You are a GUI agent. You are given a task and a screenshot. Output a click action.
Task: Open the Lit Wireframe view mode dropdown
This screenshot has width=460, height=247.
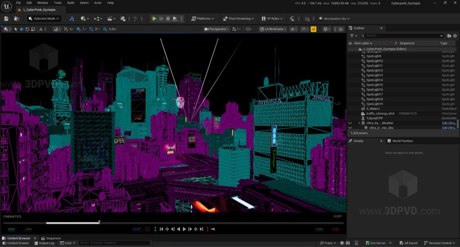[272, 29]
